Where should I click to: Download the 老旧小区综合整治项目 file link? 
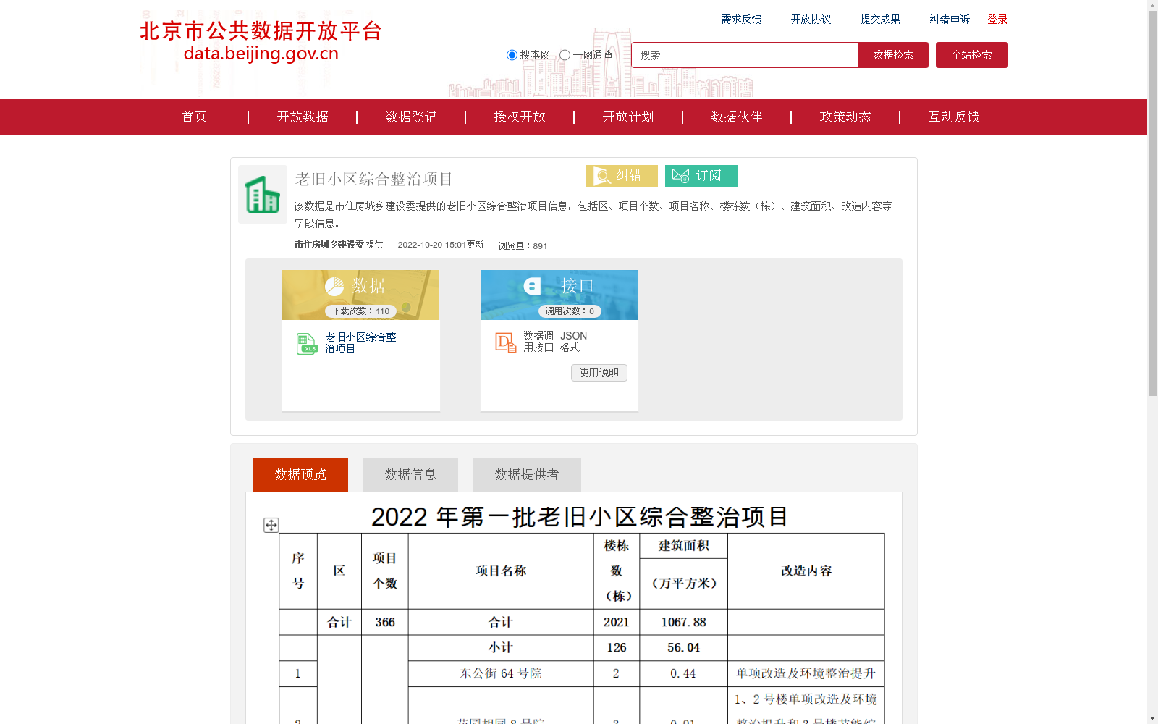pos(360,343)
